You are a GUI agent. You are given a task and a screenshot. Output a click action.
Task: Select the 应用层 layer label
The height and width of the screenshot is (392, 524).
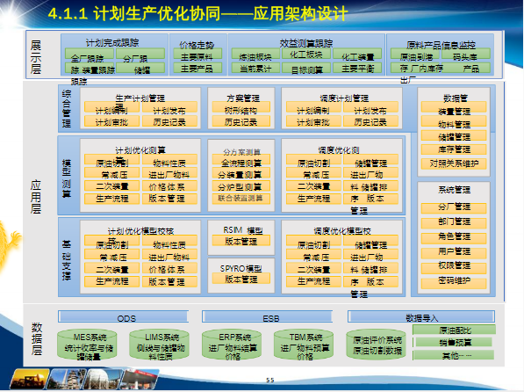tap(36, 197)
